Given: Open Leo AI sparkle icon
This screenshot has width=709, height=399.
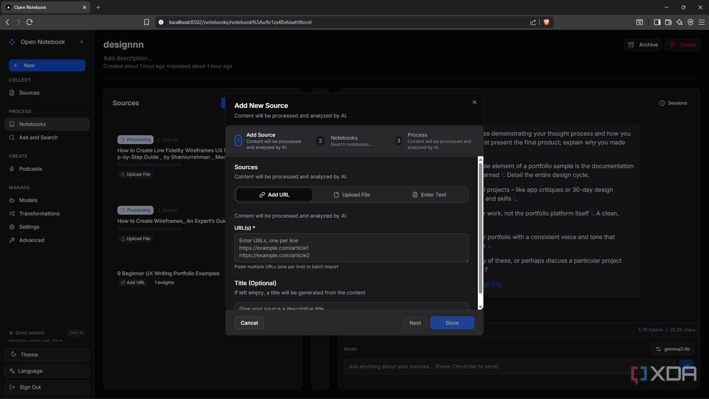Looking at the screenshot, I should pos(679,22).
